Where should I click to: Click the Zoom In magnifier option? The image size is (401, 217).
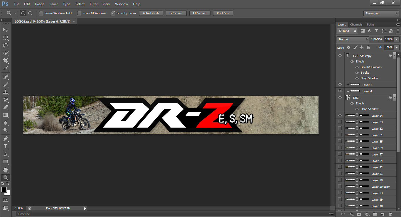click(23, 13)
